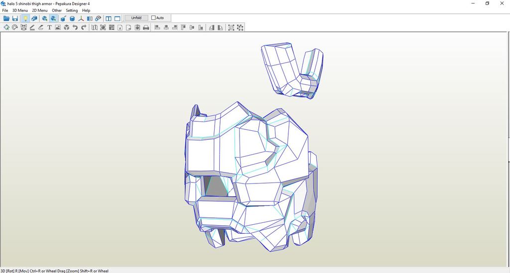Click the insert image picture icon
Viewport: 510px width, 273px height.
coord(58,27)
